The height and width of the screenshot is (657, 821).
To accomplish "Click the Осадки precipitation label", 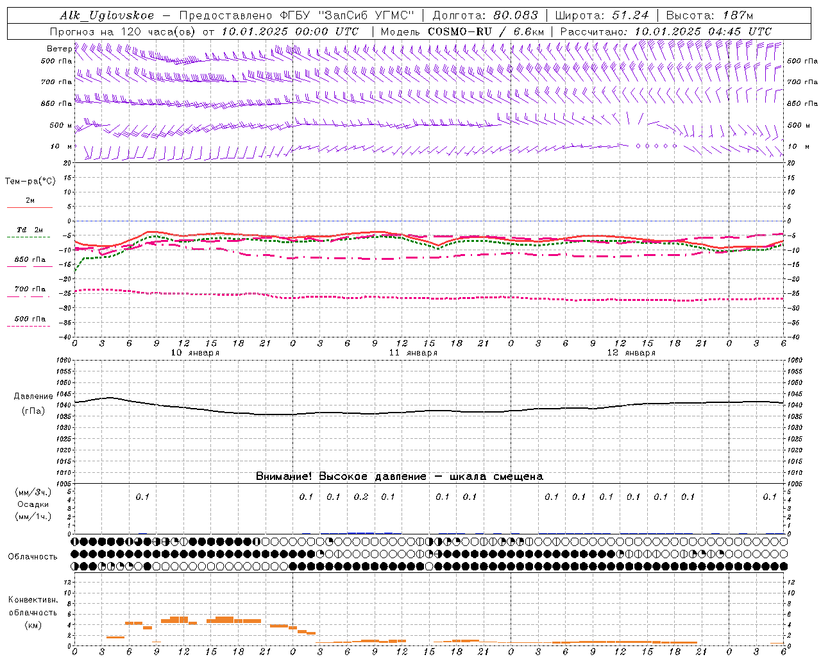I will (x=33, y=504).
